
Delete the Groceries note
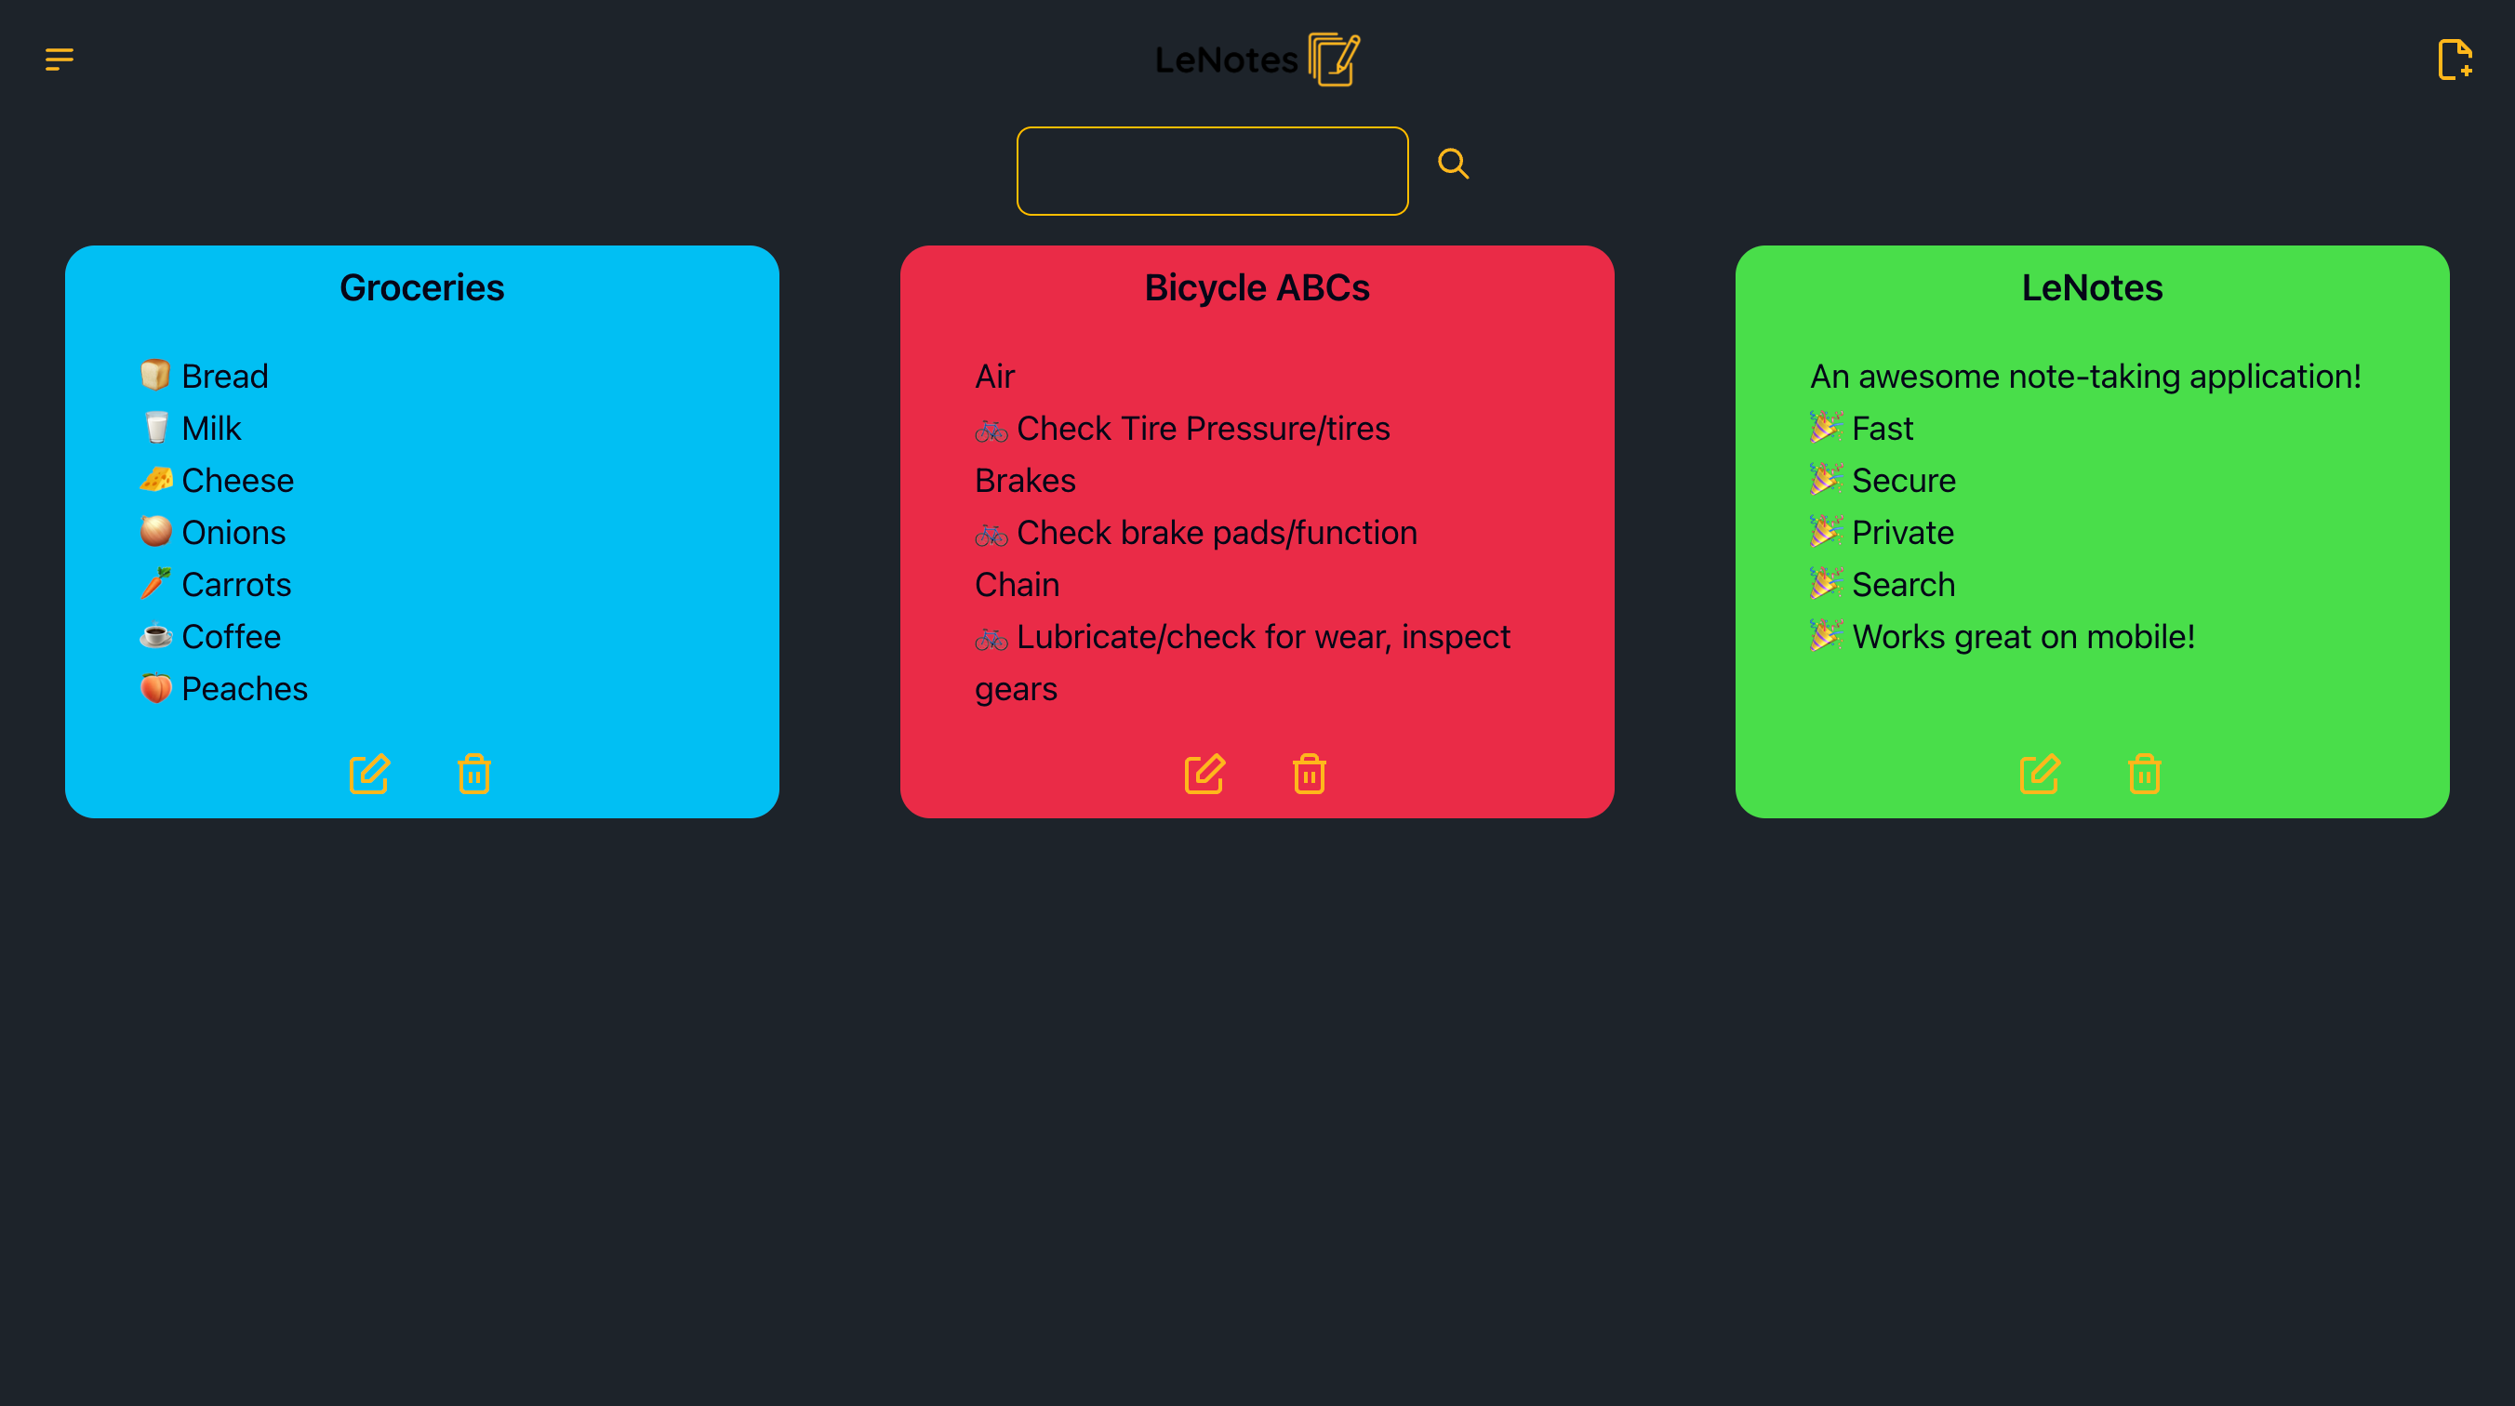[474, 775]
